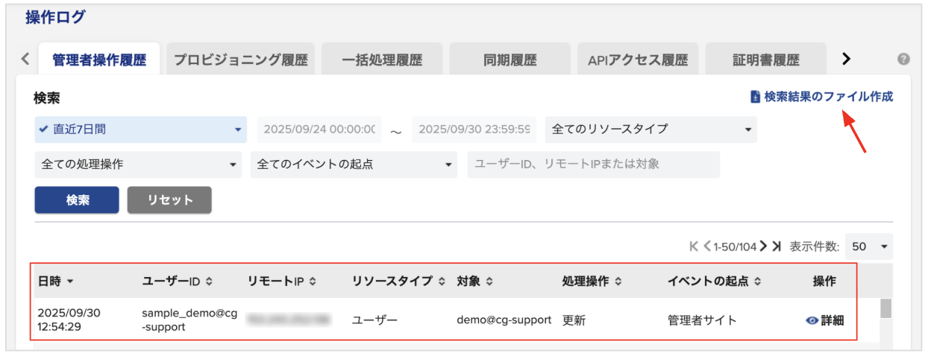The height and width of the screenshot is (356, 928).
Task: Focus the ユーザーID、リモートIP search field
Action: click(594, 165)
